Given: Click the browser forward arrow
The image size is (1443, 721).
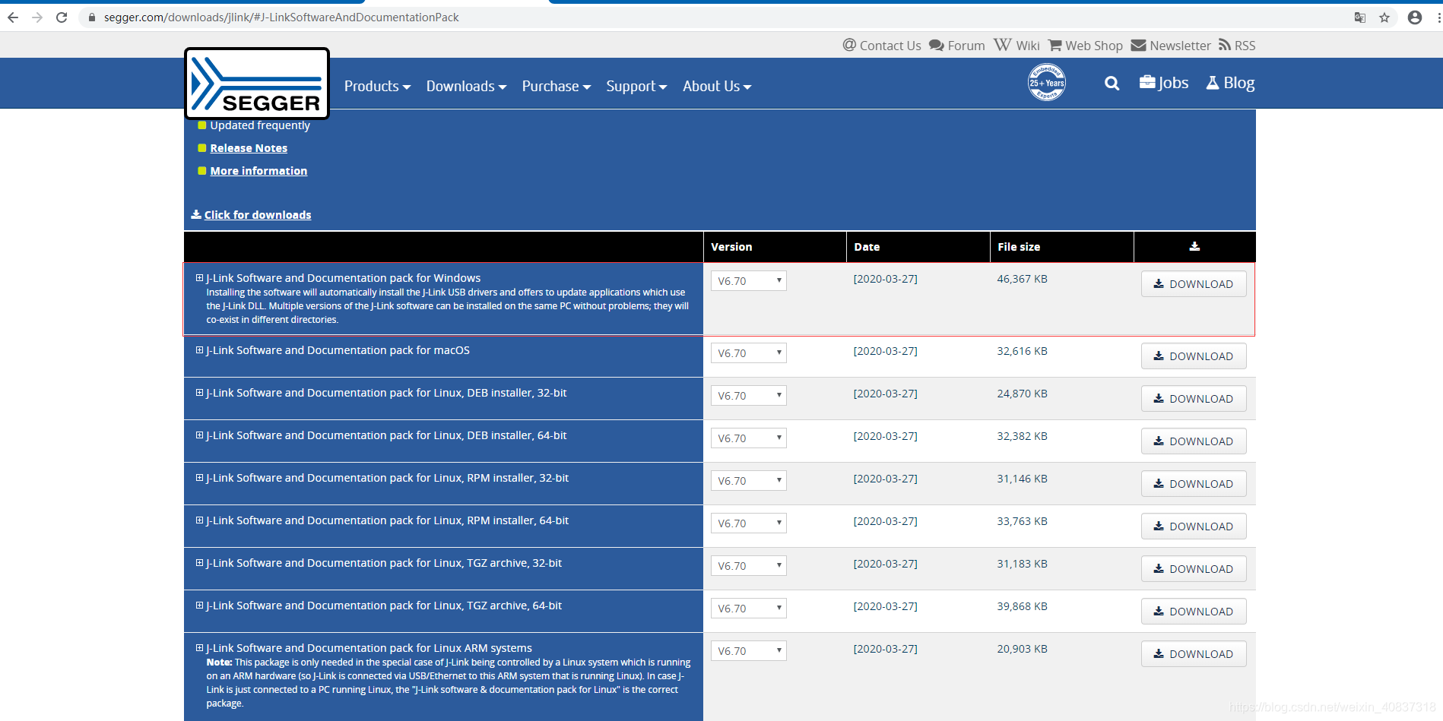Looking at the screenshot, I should (x=37, y=17).
